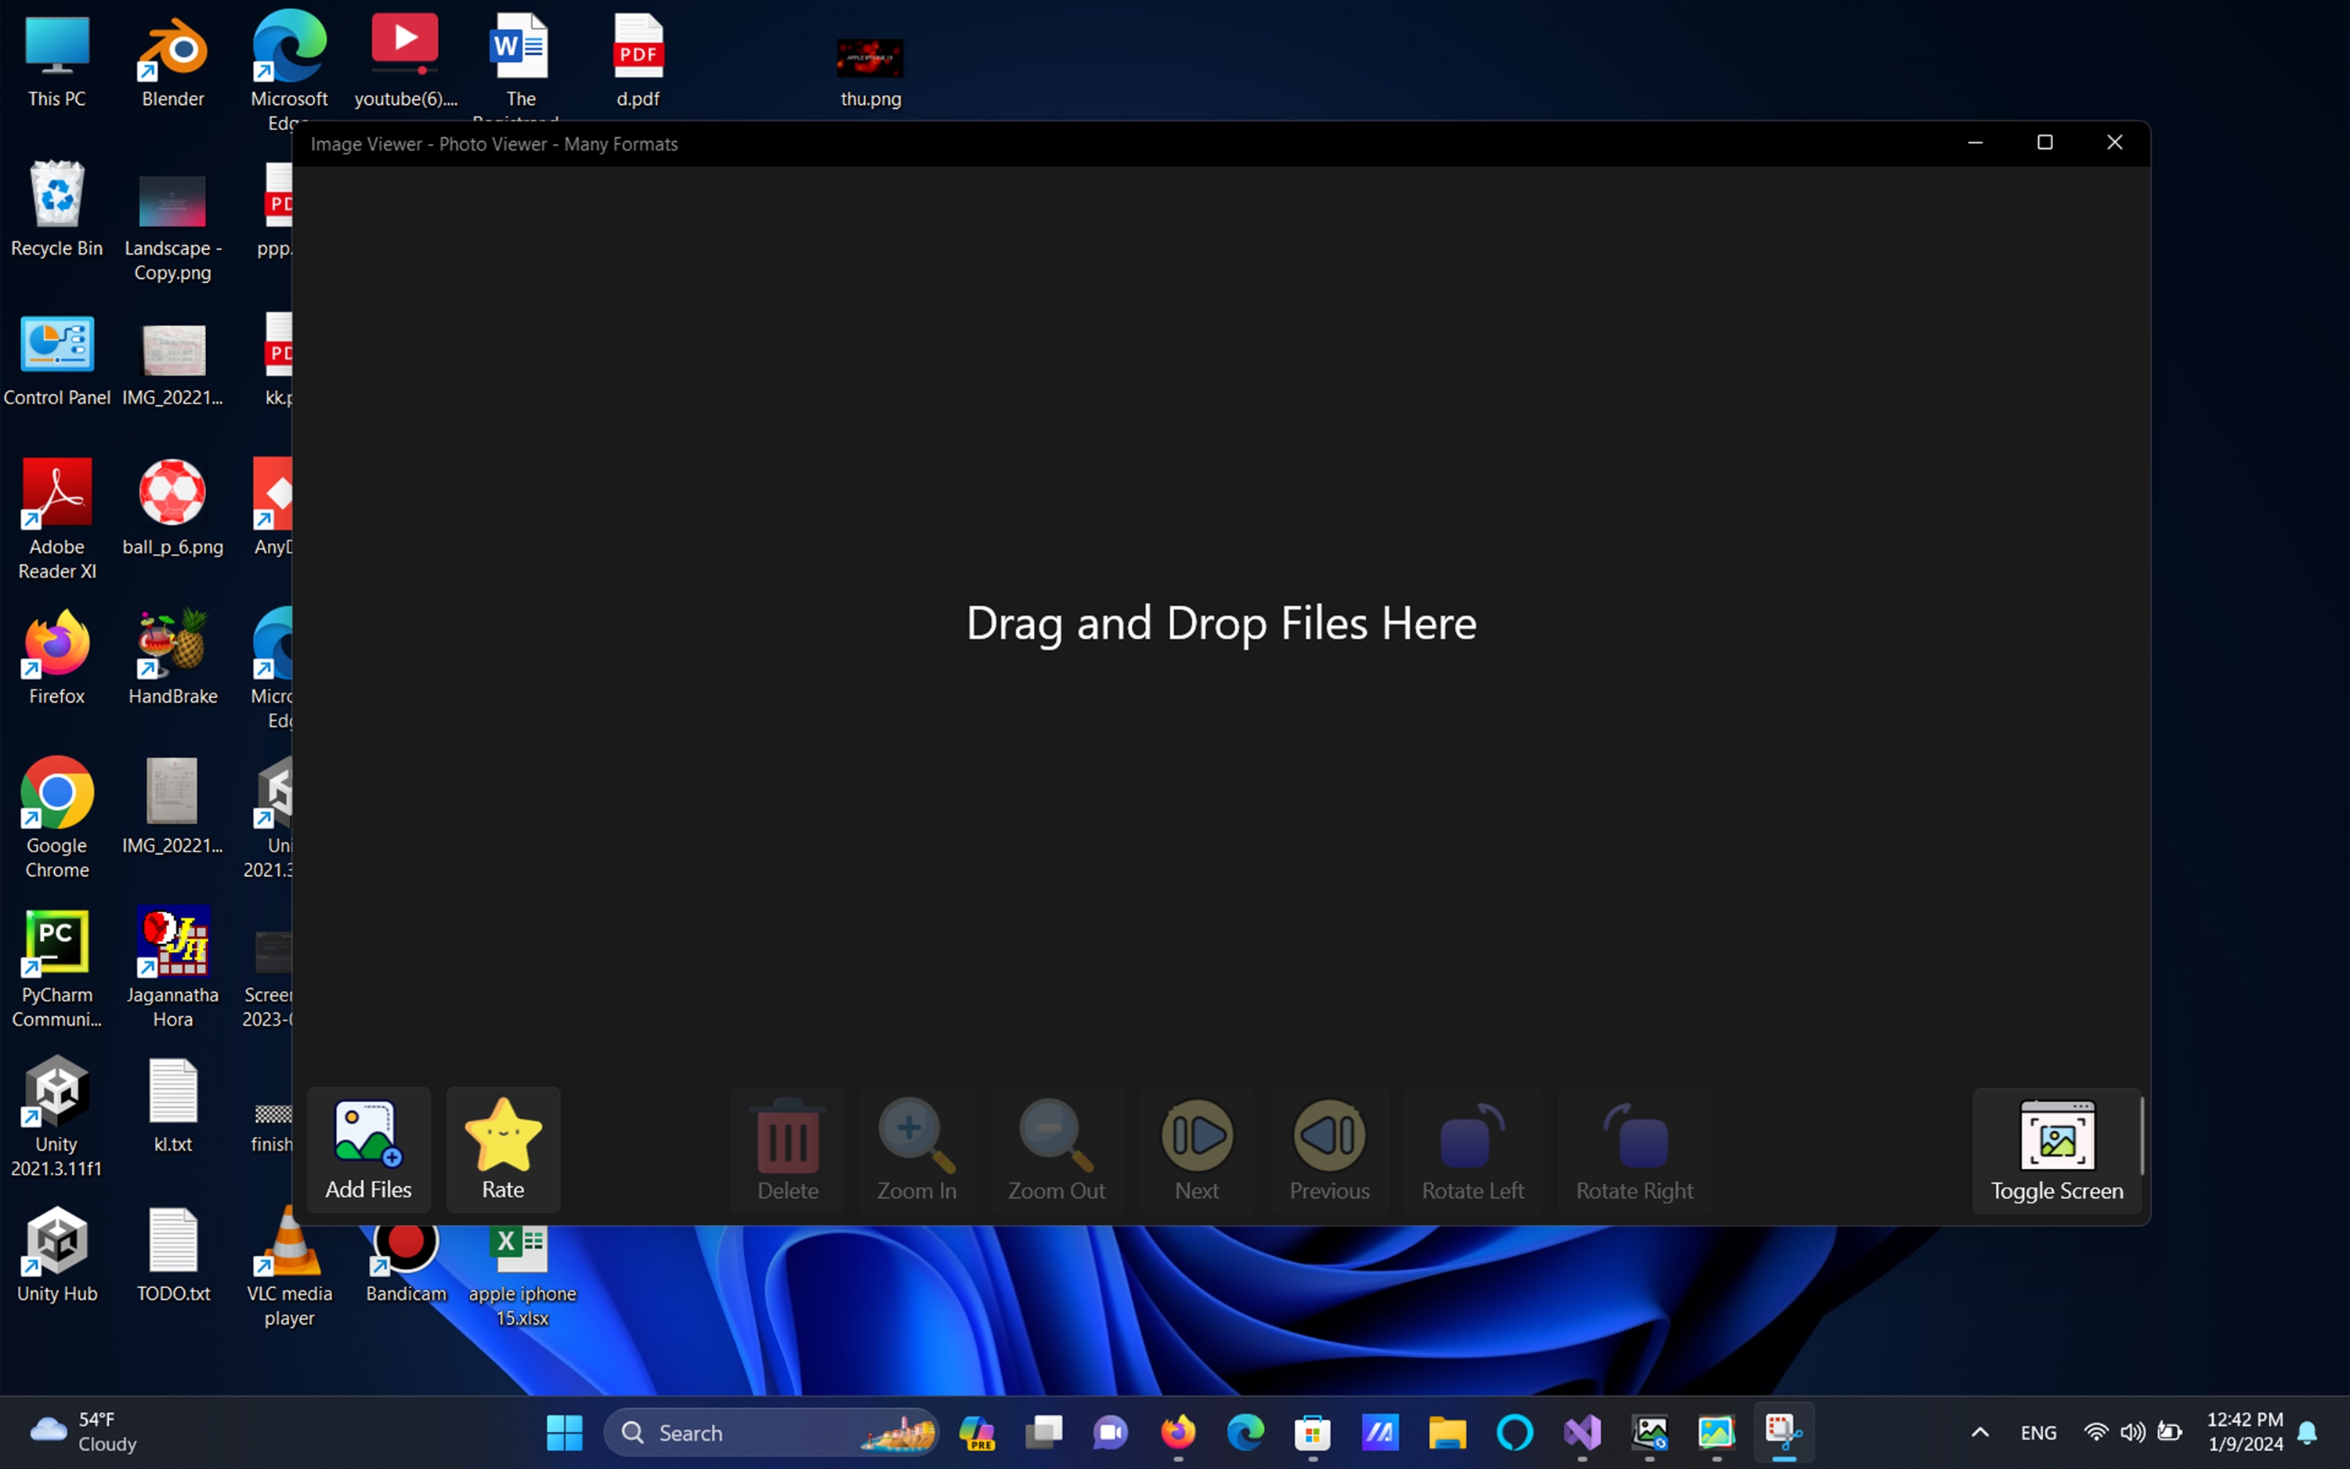Click the Zoom Out magnifier
The height and width of the screenshot is (1469, 2350).
pos(1057,1149)
